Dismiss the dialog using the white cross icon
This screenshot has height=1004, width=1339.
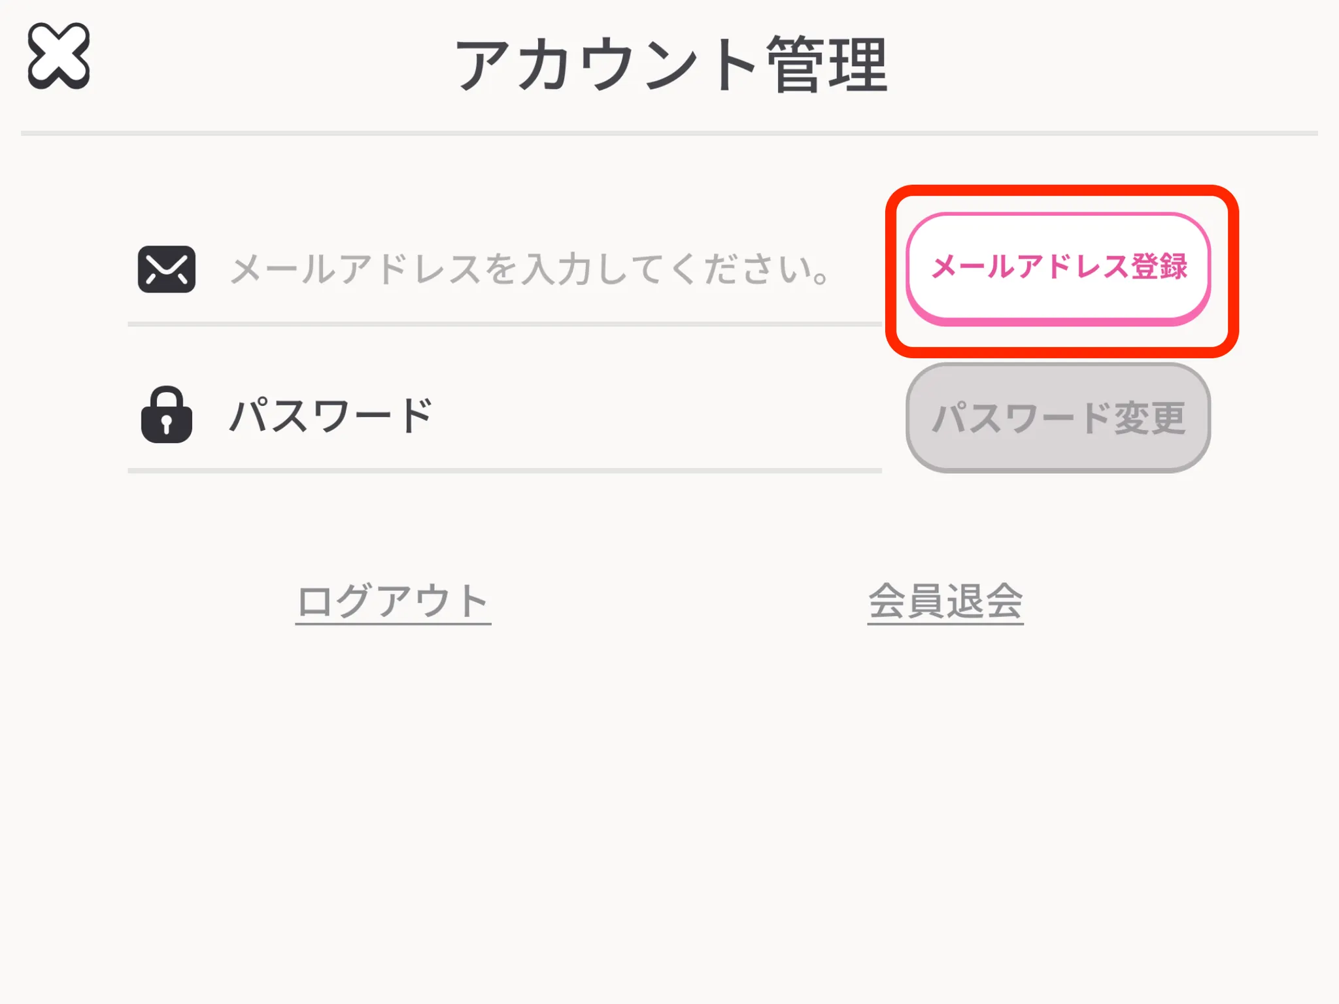pyautogui.click(x=58, y=56)
